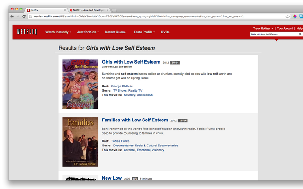Select the first Netflix tab
303x189 pixels.
coord(45,10)
